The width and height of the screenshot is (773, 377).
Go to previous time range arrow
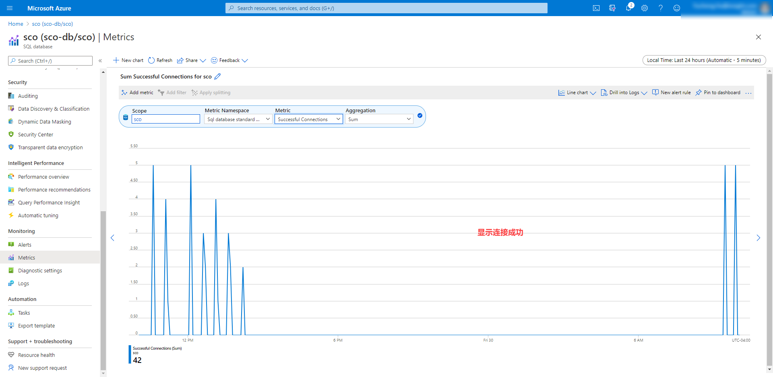point(113,238)
